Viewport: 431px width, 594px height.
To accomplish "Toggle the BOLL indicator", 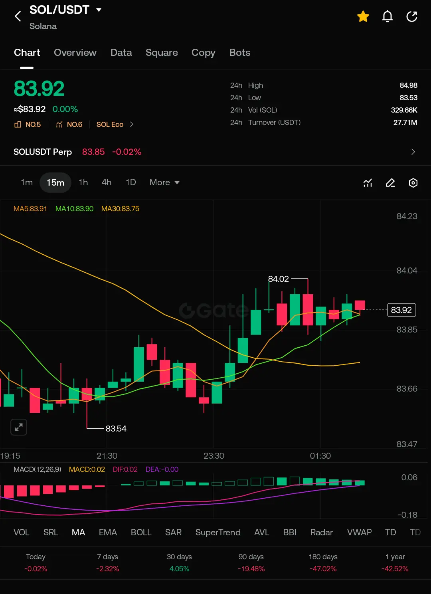I will 141,533.
